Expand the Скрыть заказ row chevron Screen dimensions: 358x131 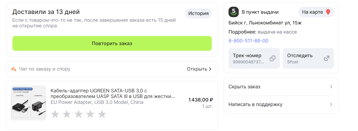(x=331, y=87)
